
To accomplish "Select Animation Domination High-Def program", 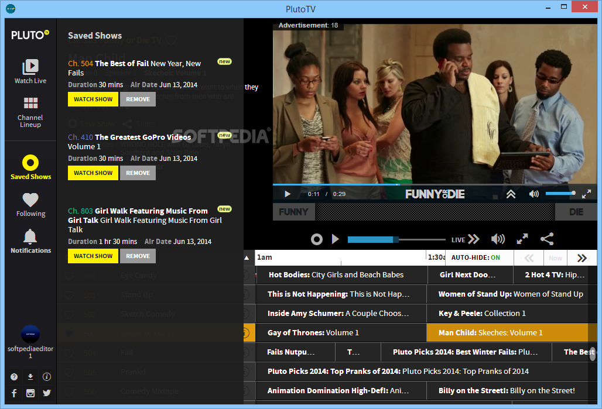I will point(341,391).
